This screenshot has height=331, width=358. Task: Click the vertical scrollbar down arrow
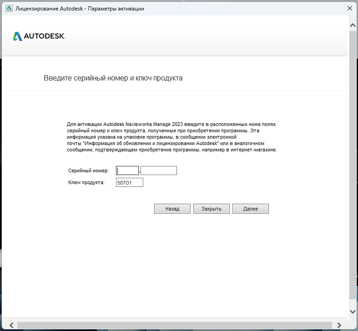point(353,311)
